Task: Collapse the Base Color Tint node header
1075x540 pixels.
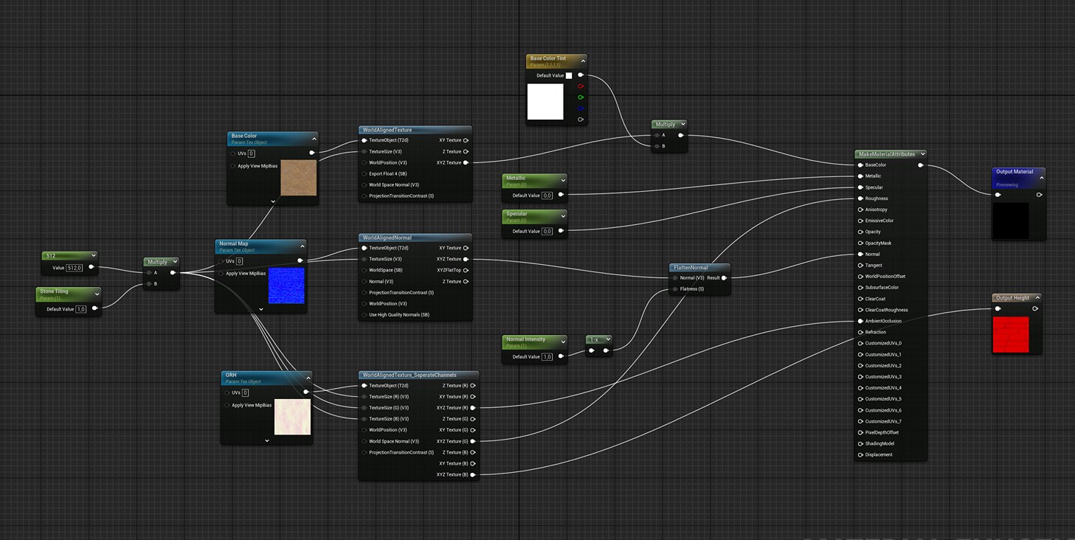Action: pyautogui.click(x=583, y=60)
